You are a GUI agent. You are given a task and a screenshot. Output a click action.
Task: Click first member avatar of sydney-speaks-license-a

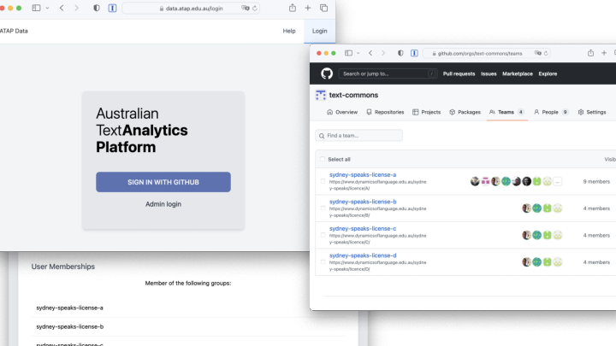pyautogui.click(x=475, y=181)
